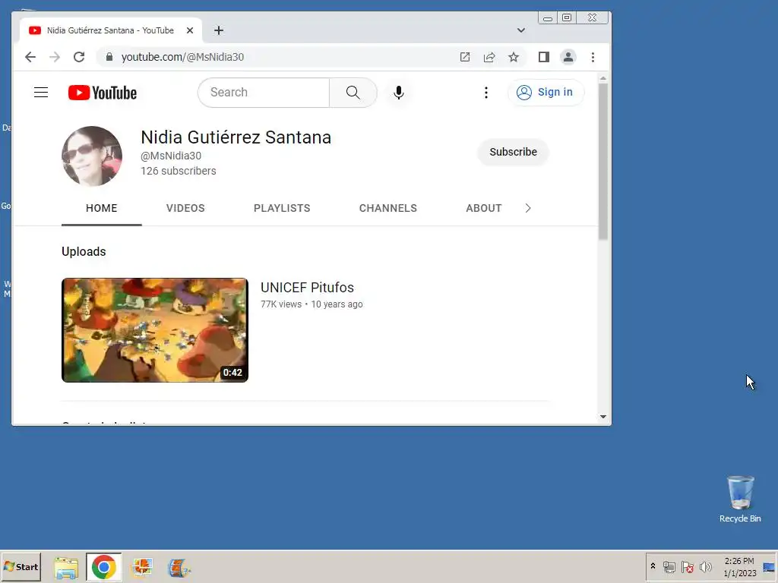Open the UNICEF Pitufos video title
Screen dimensions: 778x583
tap(307, 288)
